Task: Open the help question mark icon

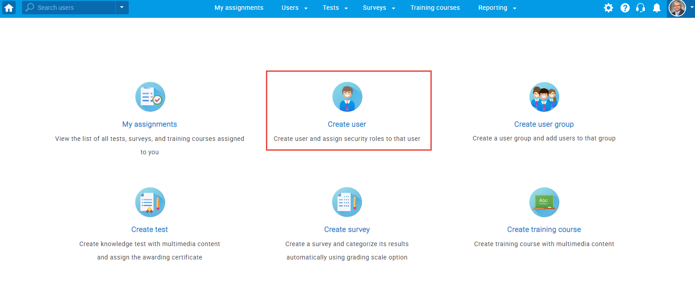Action: point(625,8)
